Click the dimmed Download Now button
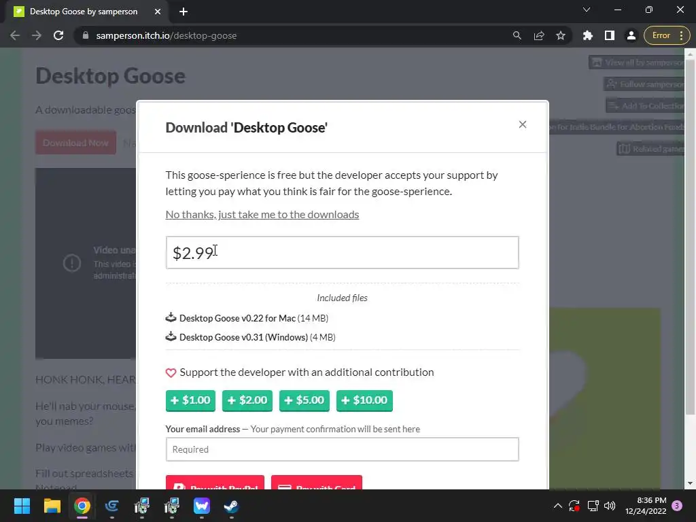The width and height of the screenshot is (696, 522). click(x=76, y=143)
